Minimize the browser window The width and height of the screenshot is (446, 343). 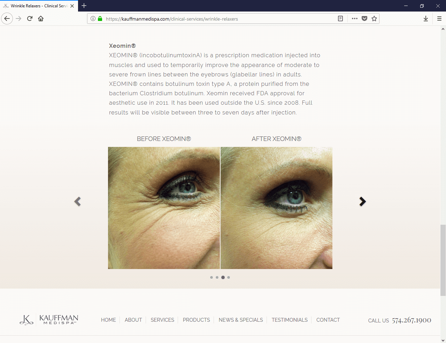(406, 6)
